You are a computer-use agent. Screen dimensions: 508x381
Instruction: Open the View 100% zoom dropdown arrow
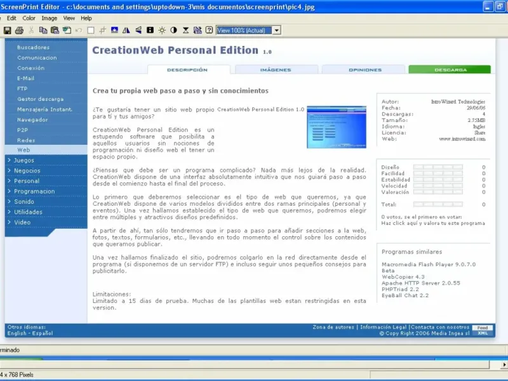[x=276, y=30]
